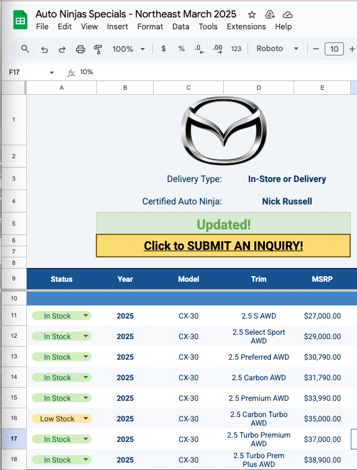This screenshot has width=357, height=470.
Task: Open status dropdown in row 11
Action: point(85,315)
